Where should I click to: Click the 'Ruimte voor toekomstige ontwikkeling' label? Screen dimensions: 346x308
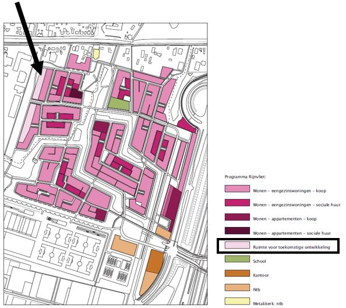tap(291, 247)
